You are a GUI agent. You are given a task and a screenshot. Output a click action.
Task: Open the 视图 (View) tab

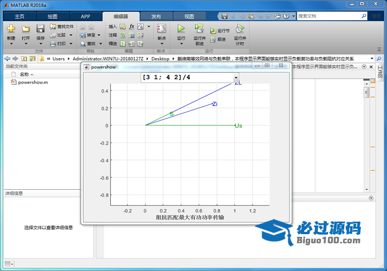(189, 17)
